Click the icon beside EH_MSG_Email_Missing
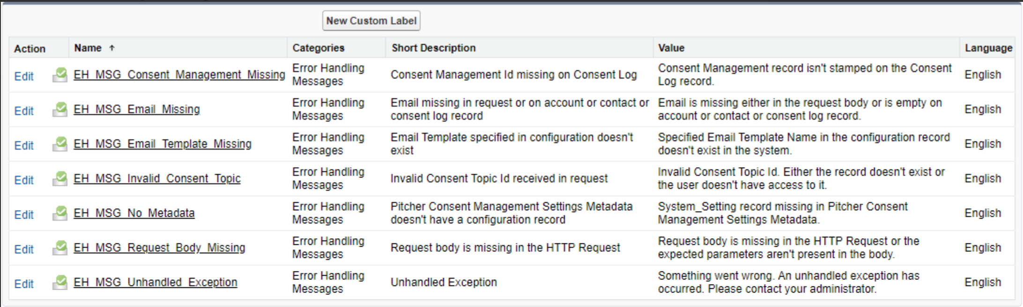The image size is (1023, 307). point(59,110)
